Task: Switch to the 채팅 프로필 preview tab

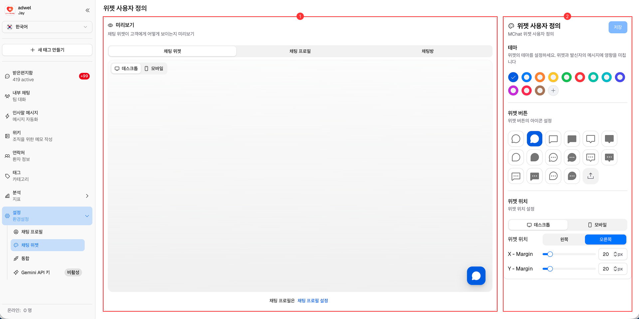Action: (300, 51)
